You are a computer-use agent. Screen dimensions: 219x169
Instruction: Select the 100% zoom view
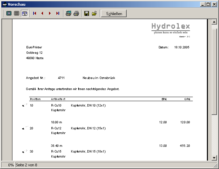16,13
